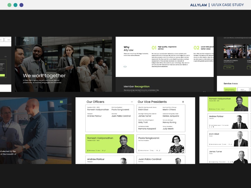The height and width of the screenshot is (188, 251).
Task: Click Judy Marsh in Vice Presidents list
Action: (x=168, y=129)
